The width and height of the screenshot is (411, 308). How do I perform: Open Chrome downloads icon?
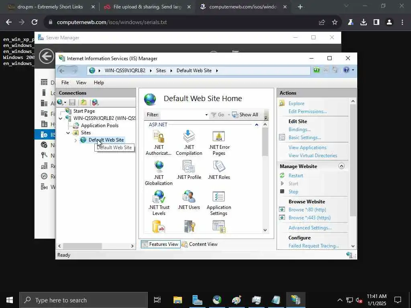pyautogui.click(x=364, y=22)
